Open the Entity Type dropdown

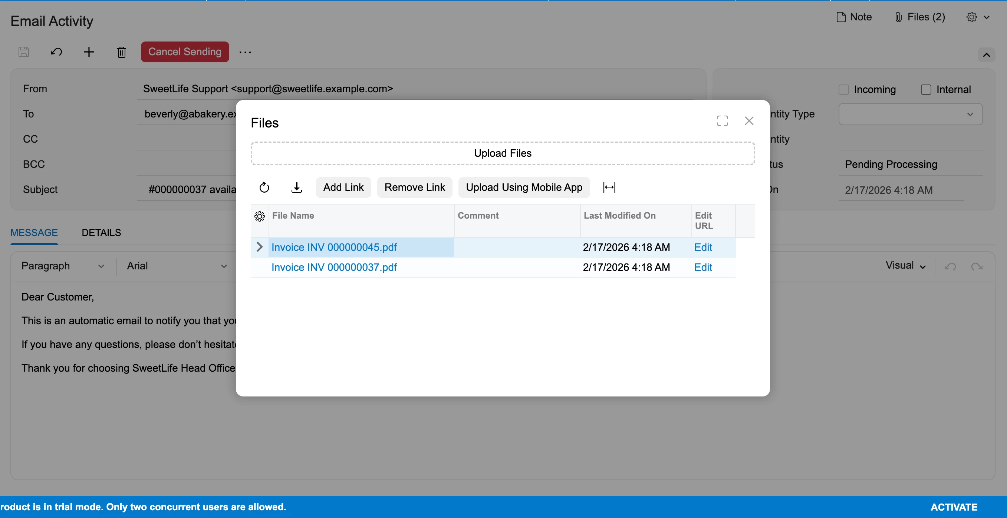pyautogui.click(x=910, y=114)
